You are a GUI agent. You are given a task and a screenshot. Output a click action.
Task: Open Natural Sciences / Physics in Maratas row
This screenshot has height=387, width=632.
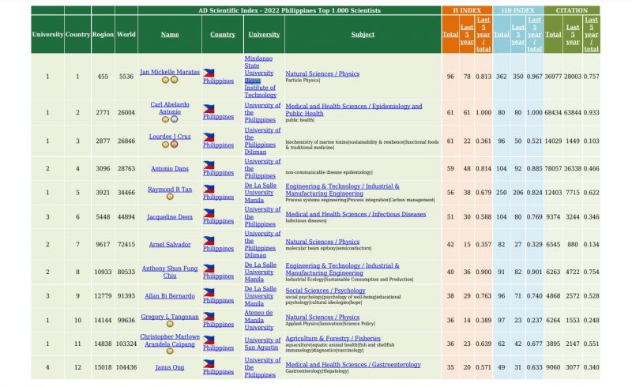(322, 73)
